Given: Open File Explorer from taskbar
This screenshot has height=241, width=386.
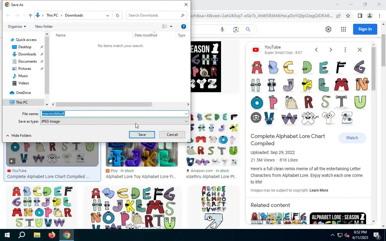Looking at the screenshot, I should [37, 235].
